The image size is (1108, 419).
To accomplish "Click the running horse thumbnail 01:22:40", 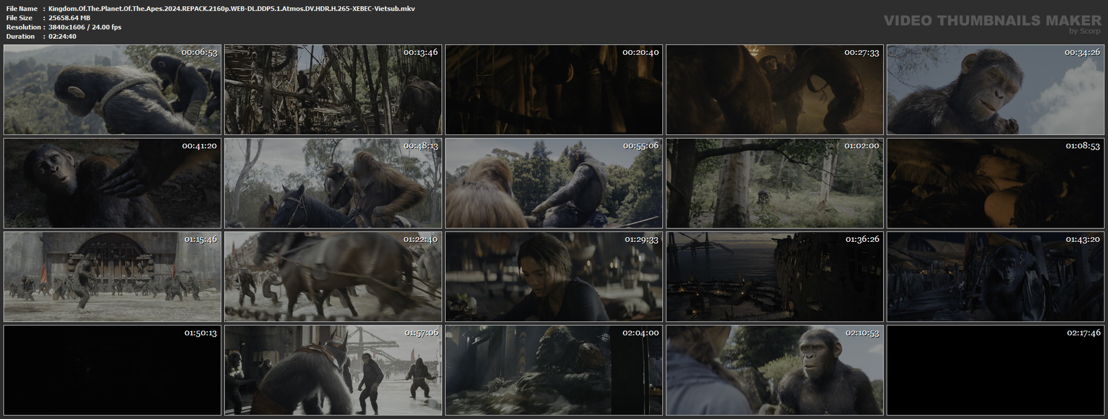I will tap(333, 276).
